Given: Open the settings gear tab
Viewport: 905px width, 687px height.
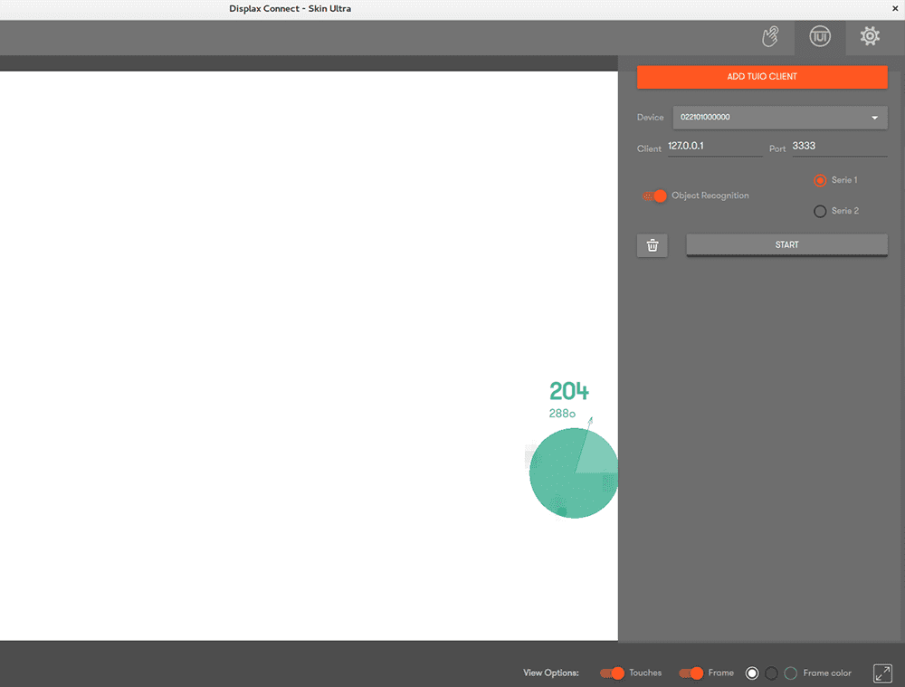Looking at the screenshot, I should pos(870,36).
